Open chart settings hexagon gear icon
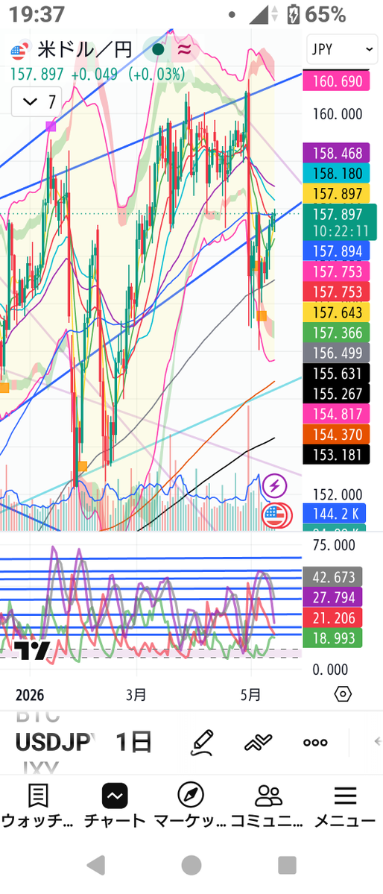 [343, 694]
